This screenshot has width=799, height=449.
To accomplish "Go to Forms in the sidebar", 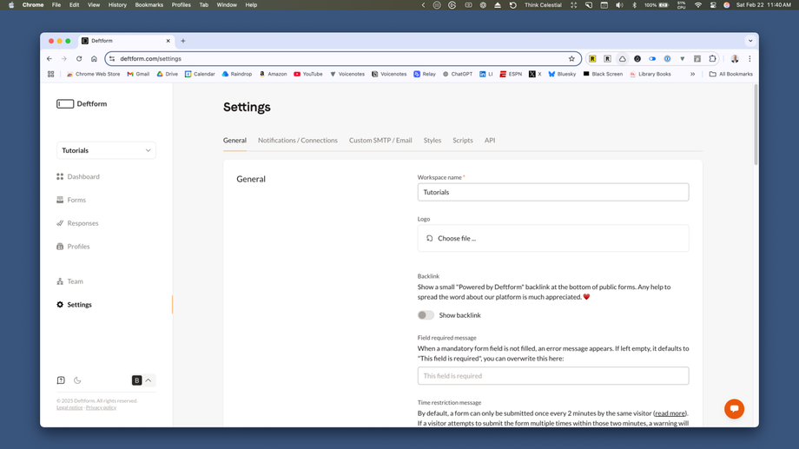I will pyautogui.click(x=71, y=200).
